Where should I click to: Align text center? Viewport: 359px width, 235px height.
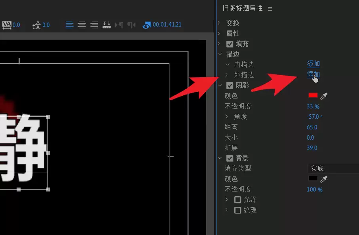pos(82,25)
